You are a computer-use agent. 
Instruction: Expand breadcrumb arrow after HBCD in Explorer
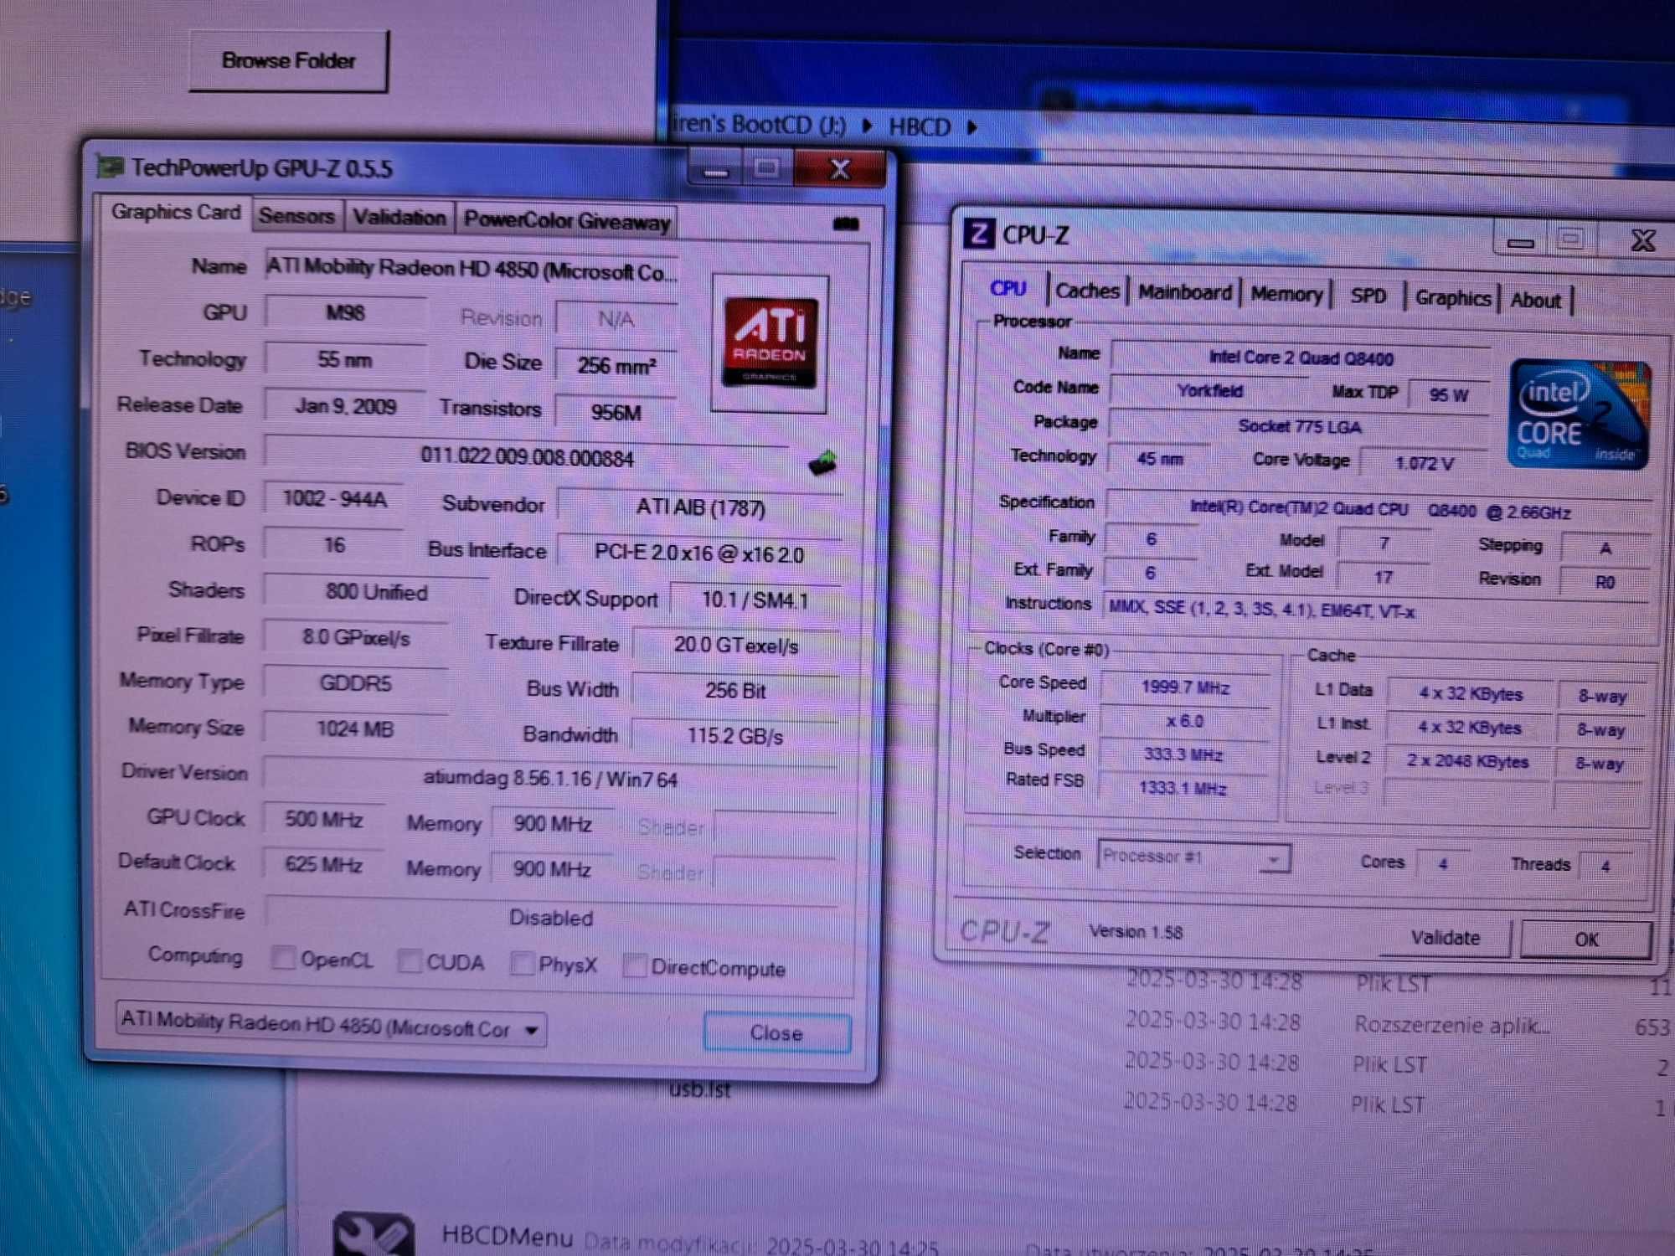[x=972, y=127]
